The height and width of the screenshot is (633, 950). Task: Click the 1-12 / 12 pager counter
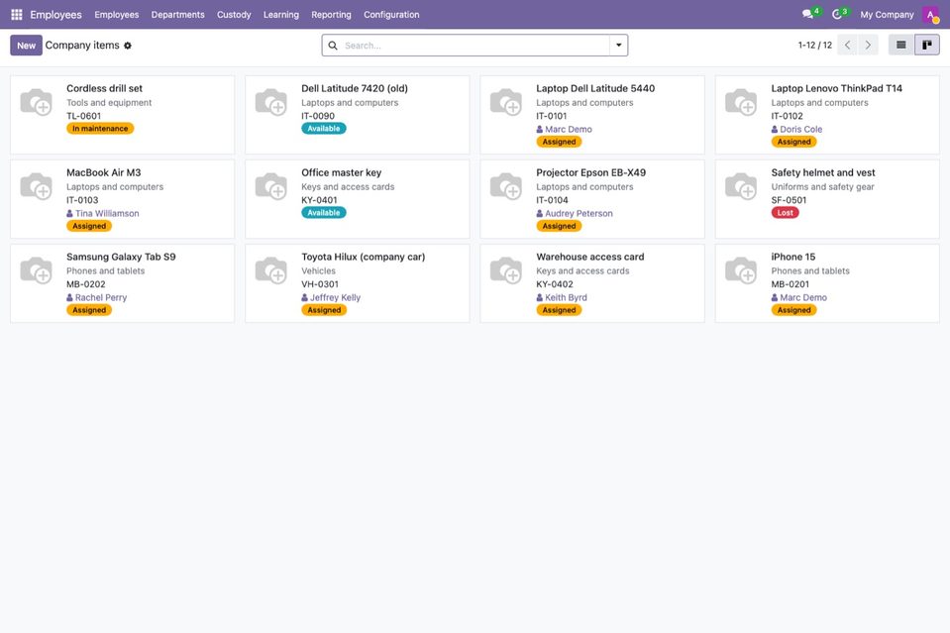tap(815, 46)
